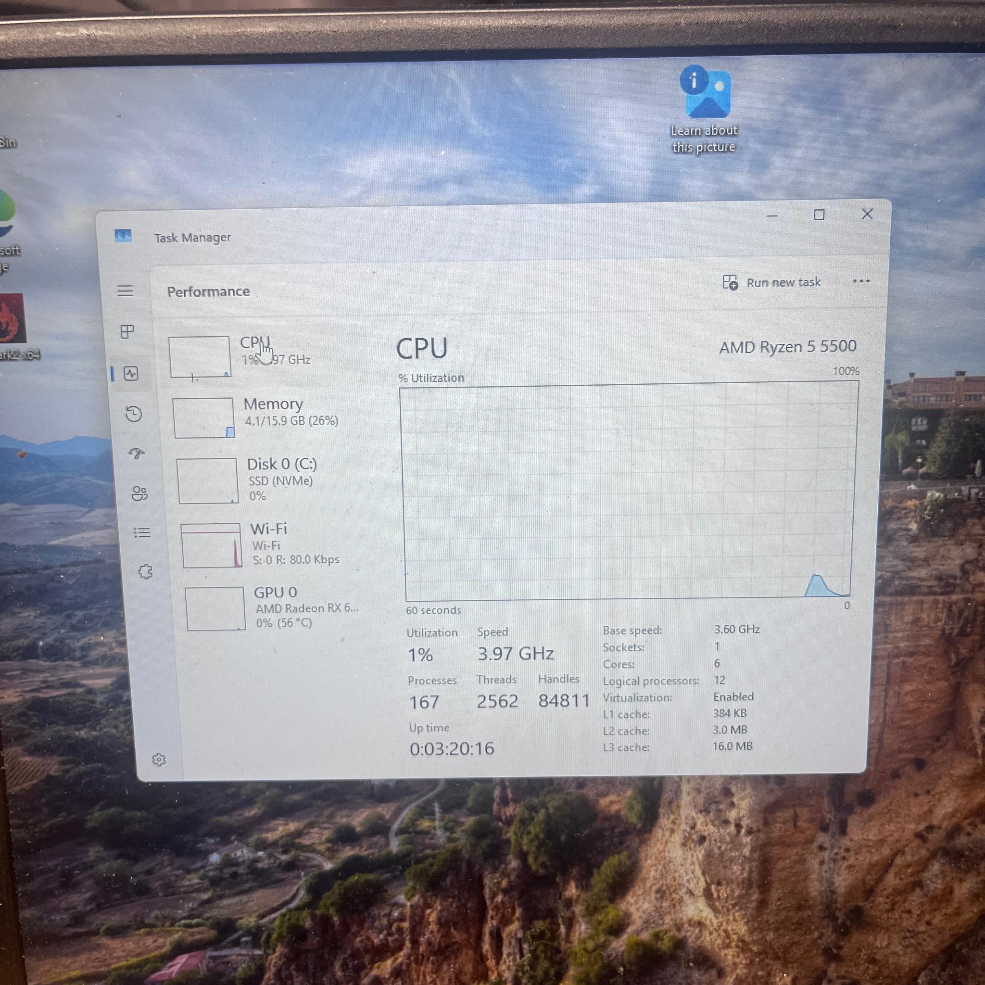
Task: Click the Threads count 2562
Action: (497, 701)
